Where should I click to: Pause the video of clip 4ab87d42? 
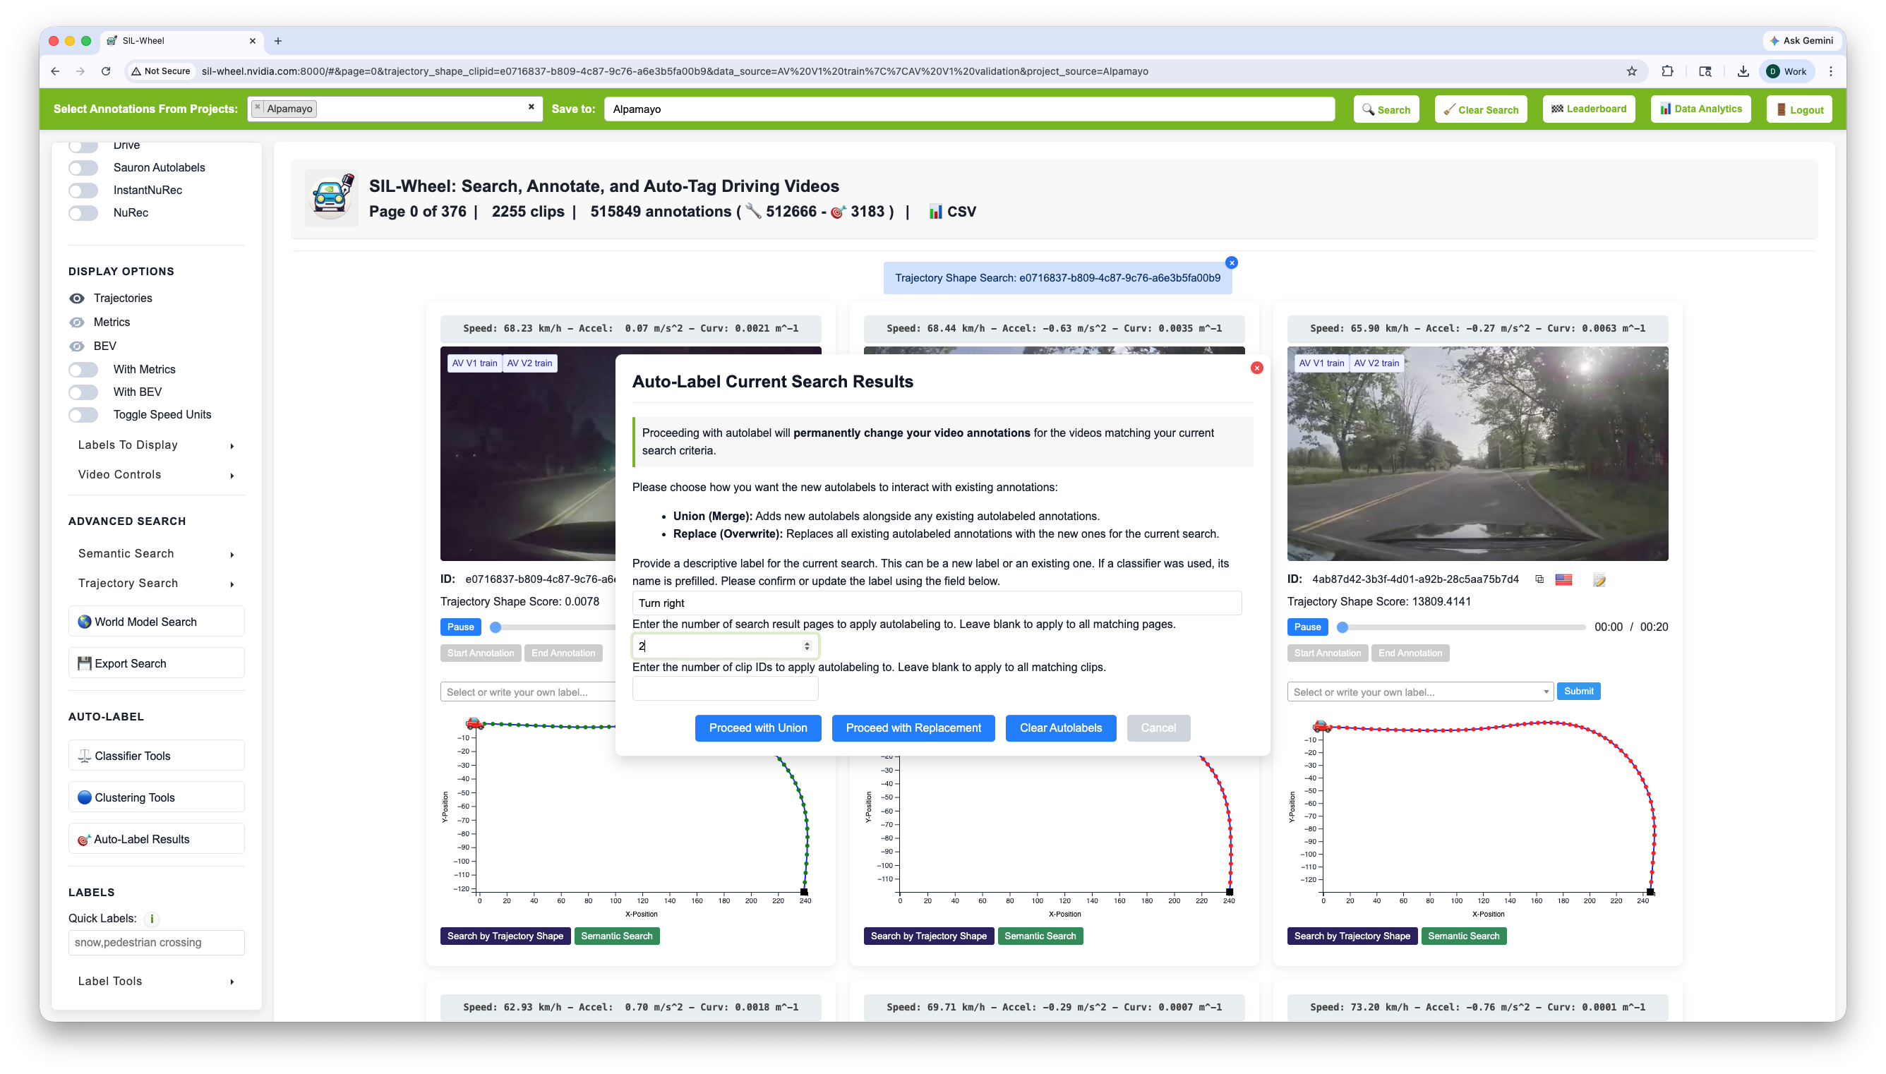(1307, 627)
